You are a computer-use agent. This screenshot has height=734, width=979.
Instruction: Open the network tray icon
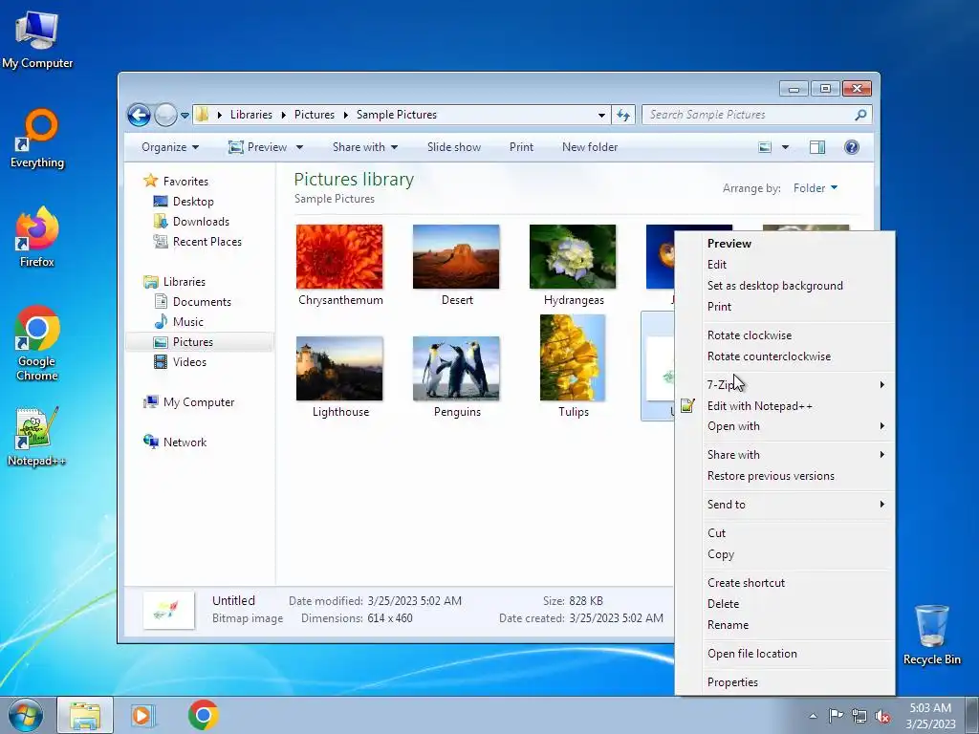point(859,716)
